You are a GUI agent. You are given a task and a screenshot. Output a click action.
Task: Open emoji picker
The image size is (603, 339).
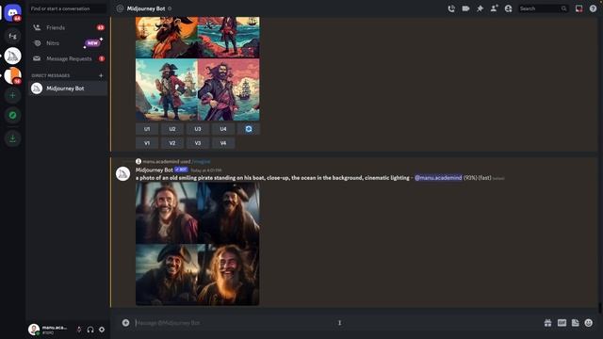click(589, 323)
